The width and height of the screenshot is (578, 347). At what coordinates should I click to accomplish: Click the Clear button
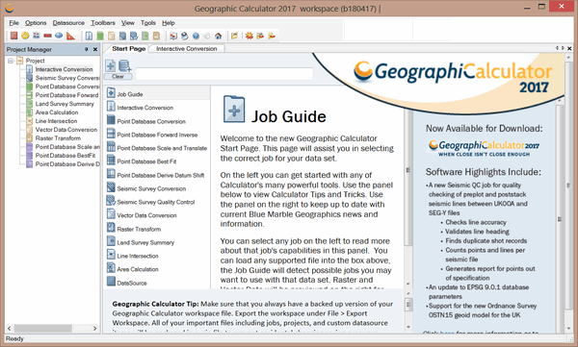click(x=118, y=77)
